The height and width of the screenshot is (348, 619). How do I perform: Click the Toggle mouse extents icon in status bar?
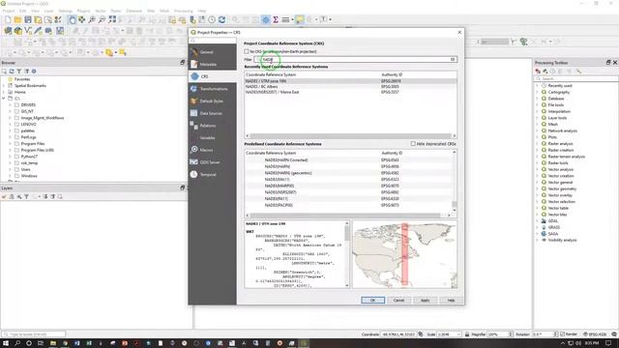click(x=421, y=334)
